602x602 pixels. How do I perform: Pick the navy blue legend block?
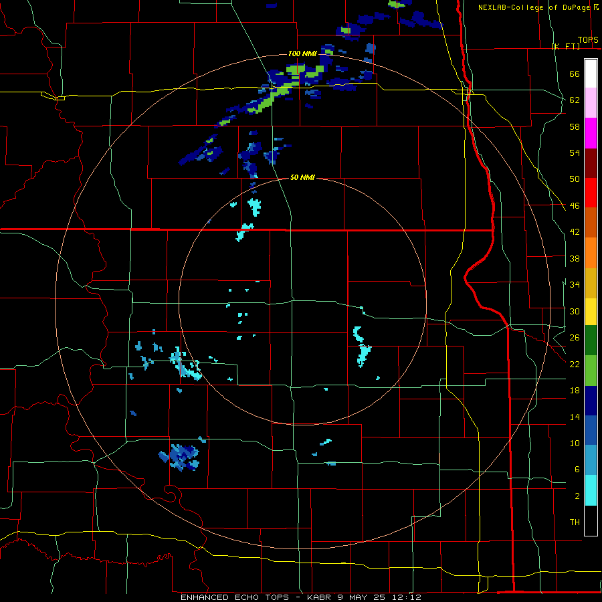coord(591,401)
